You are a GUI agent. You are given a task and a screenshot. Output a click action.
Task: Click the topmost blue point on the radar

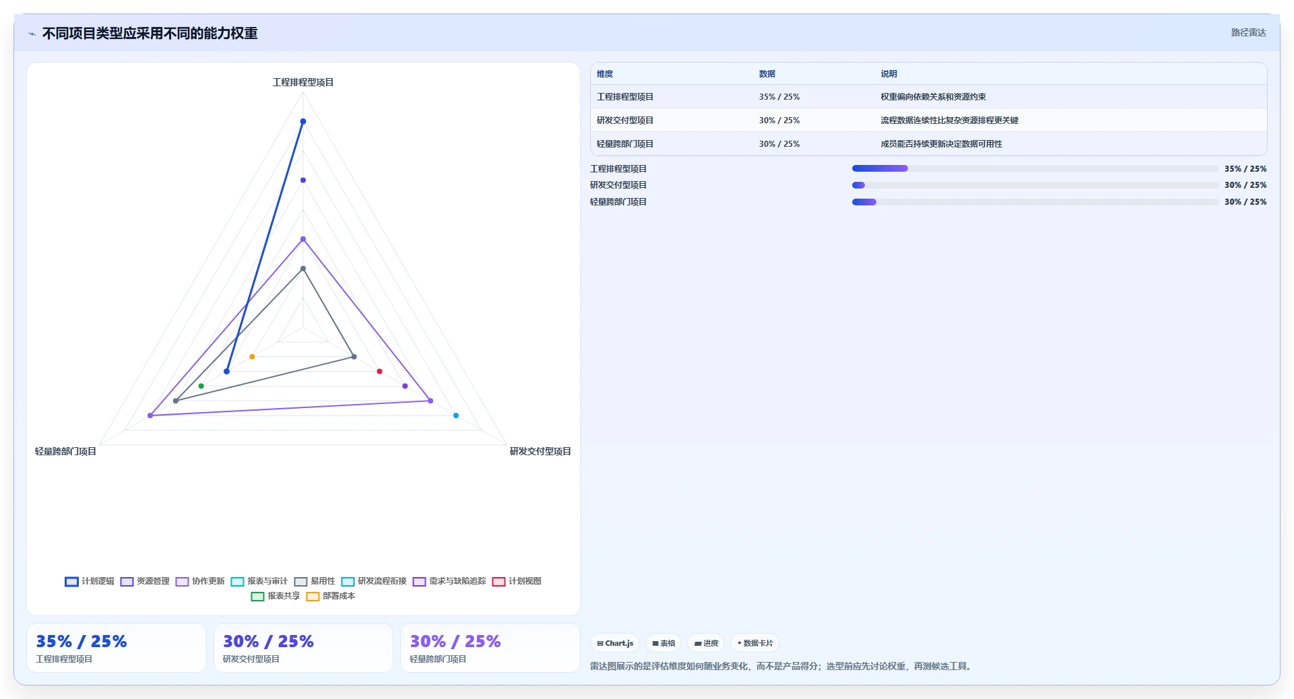point(303,122)
